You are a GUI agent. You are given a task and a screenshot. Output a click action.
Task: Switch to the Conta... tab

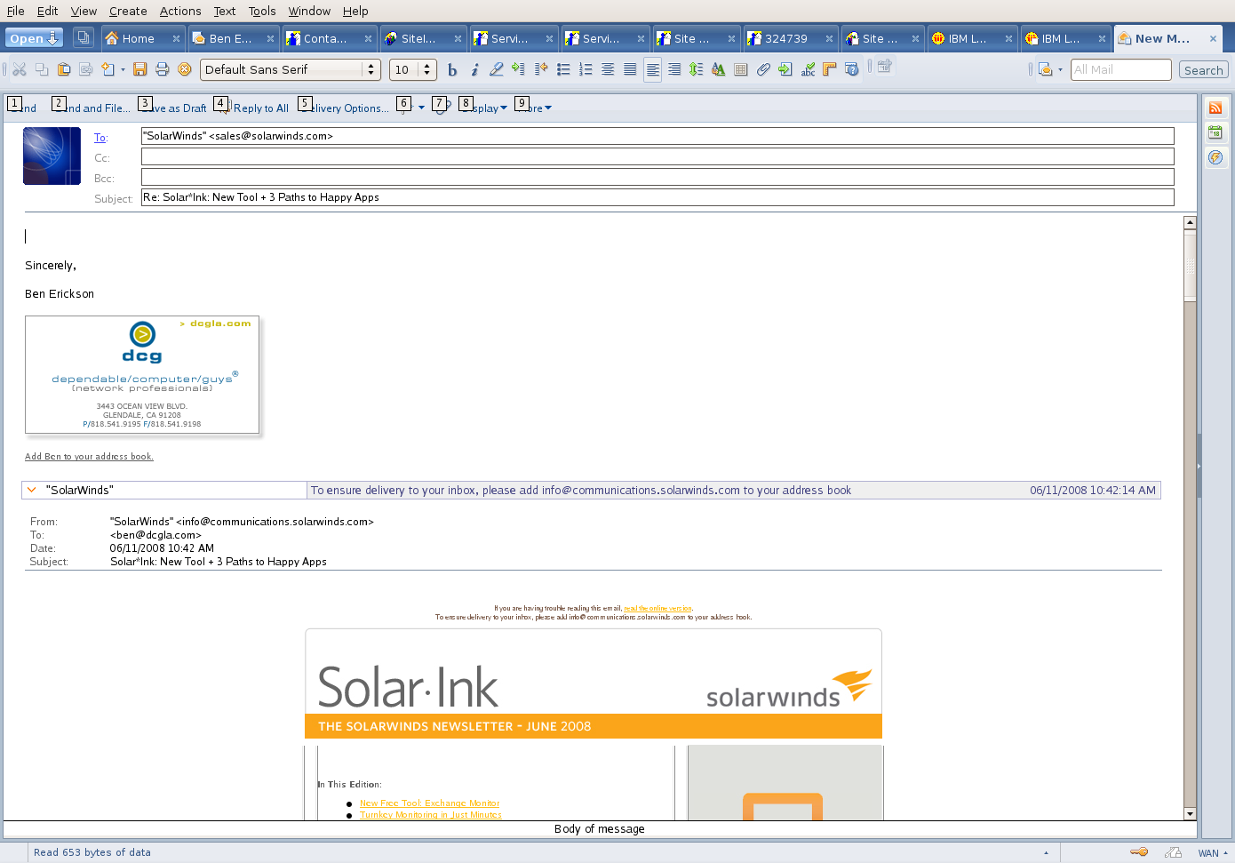tap(328, 38)
